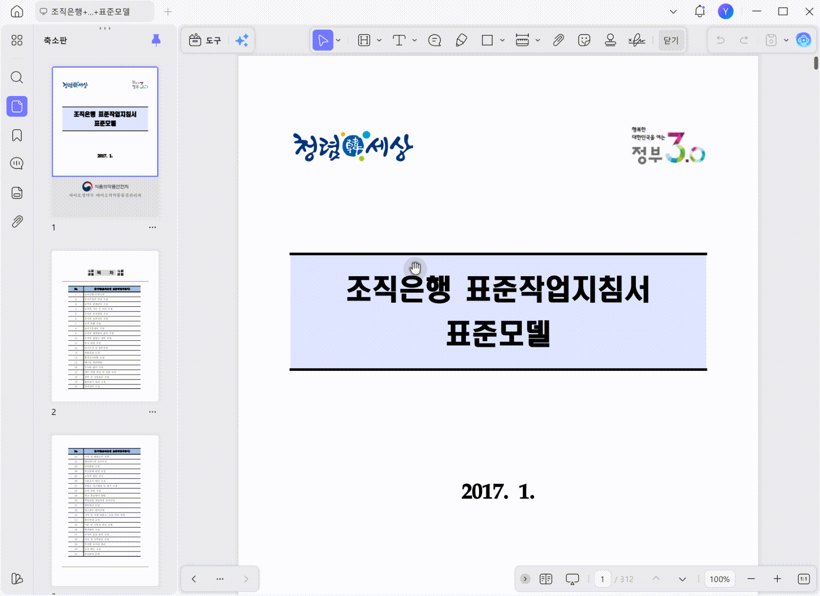Open page 2 thumbnail options menu

[153, 412]
